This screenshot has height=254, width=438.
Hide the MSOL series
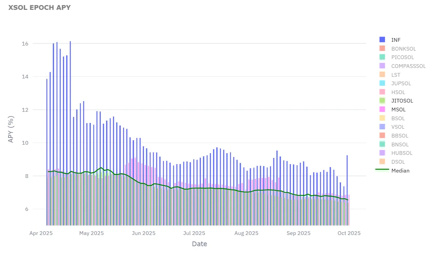point(398,110)
